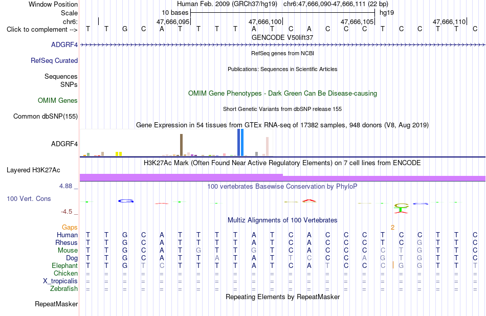Click the ADGRF4 gene arrow line
The image size is (486, 316).
click(x=282, y=45)
